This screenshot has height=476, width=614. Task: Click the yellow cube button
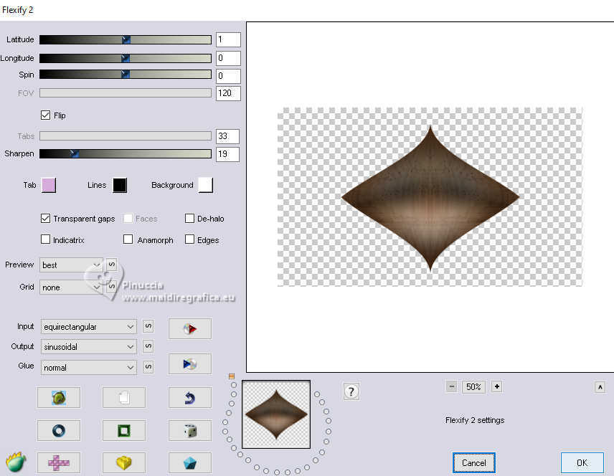tap(124, 462)
